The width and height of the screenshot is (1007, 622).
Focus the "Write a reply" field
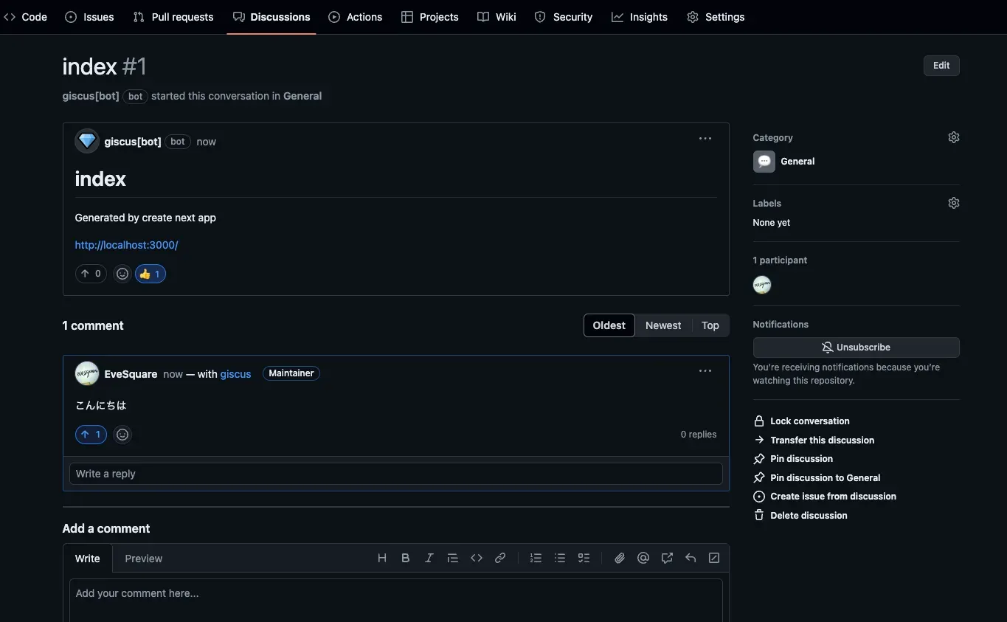[x=396, y=474]
